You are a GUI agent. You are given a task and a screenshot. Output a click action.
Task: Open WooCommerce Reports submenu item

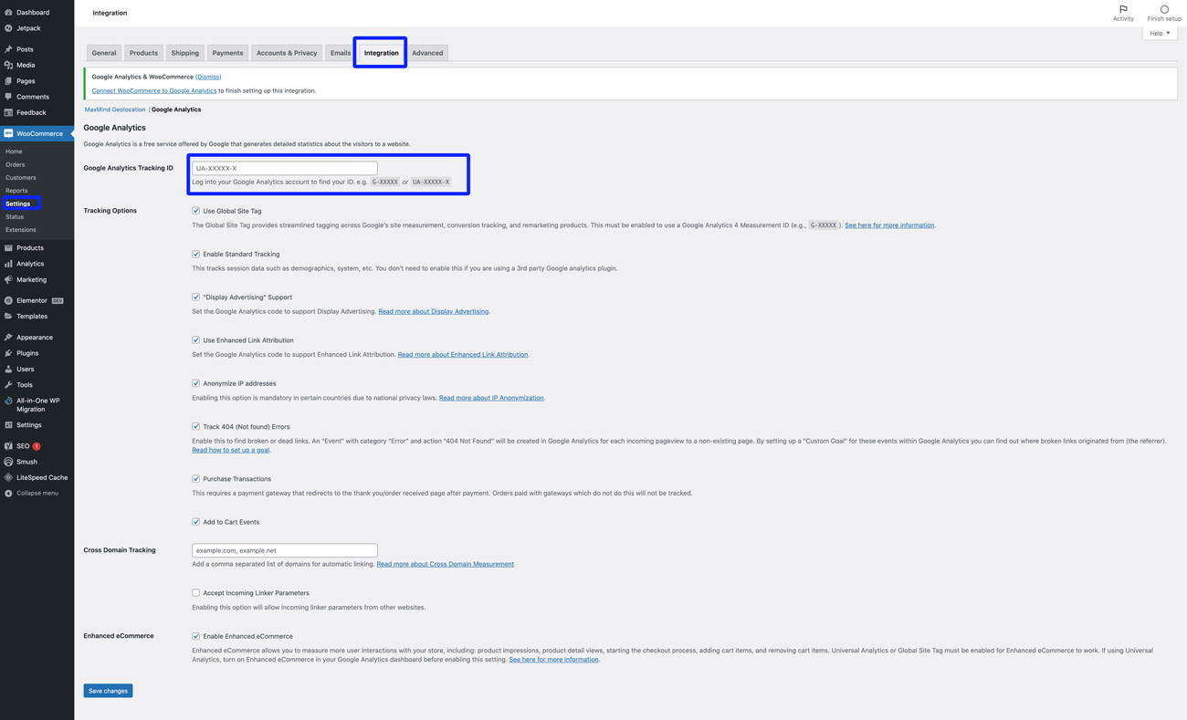(16, 191)
